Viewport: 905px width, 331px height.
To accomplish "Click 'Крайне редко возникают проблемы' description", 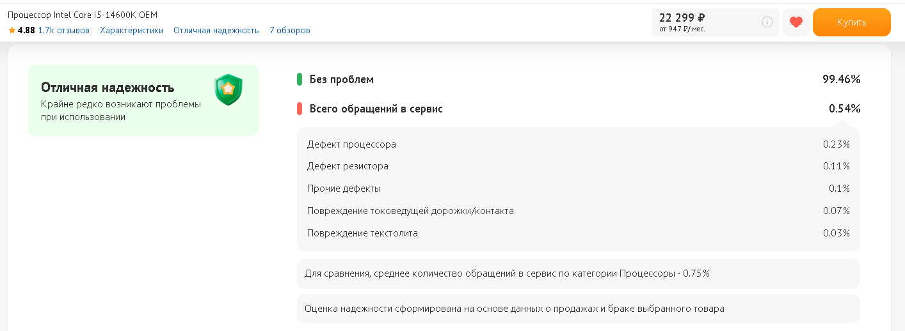I will (x=121, y=111).
